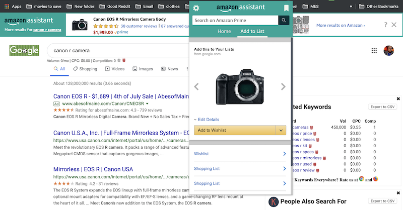Switch to News search tab
The image size is (403, 210).
coord(169,69)
